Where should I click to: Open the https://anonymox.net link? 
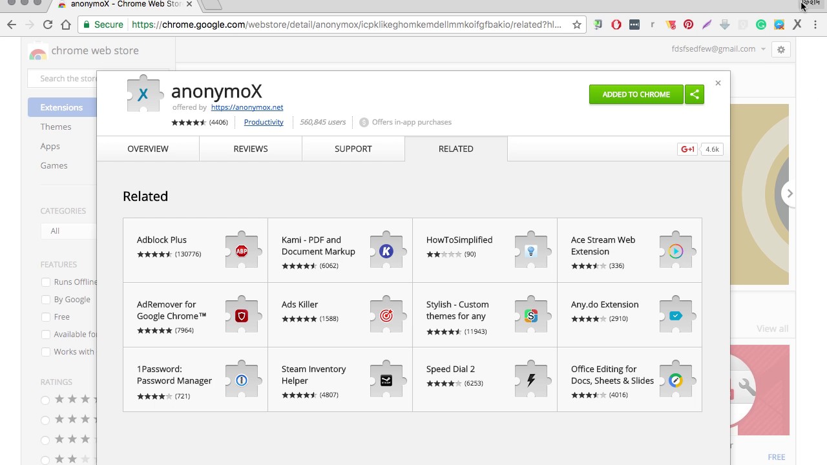tap(247, 107)
